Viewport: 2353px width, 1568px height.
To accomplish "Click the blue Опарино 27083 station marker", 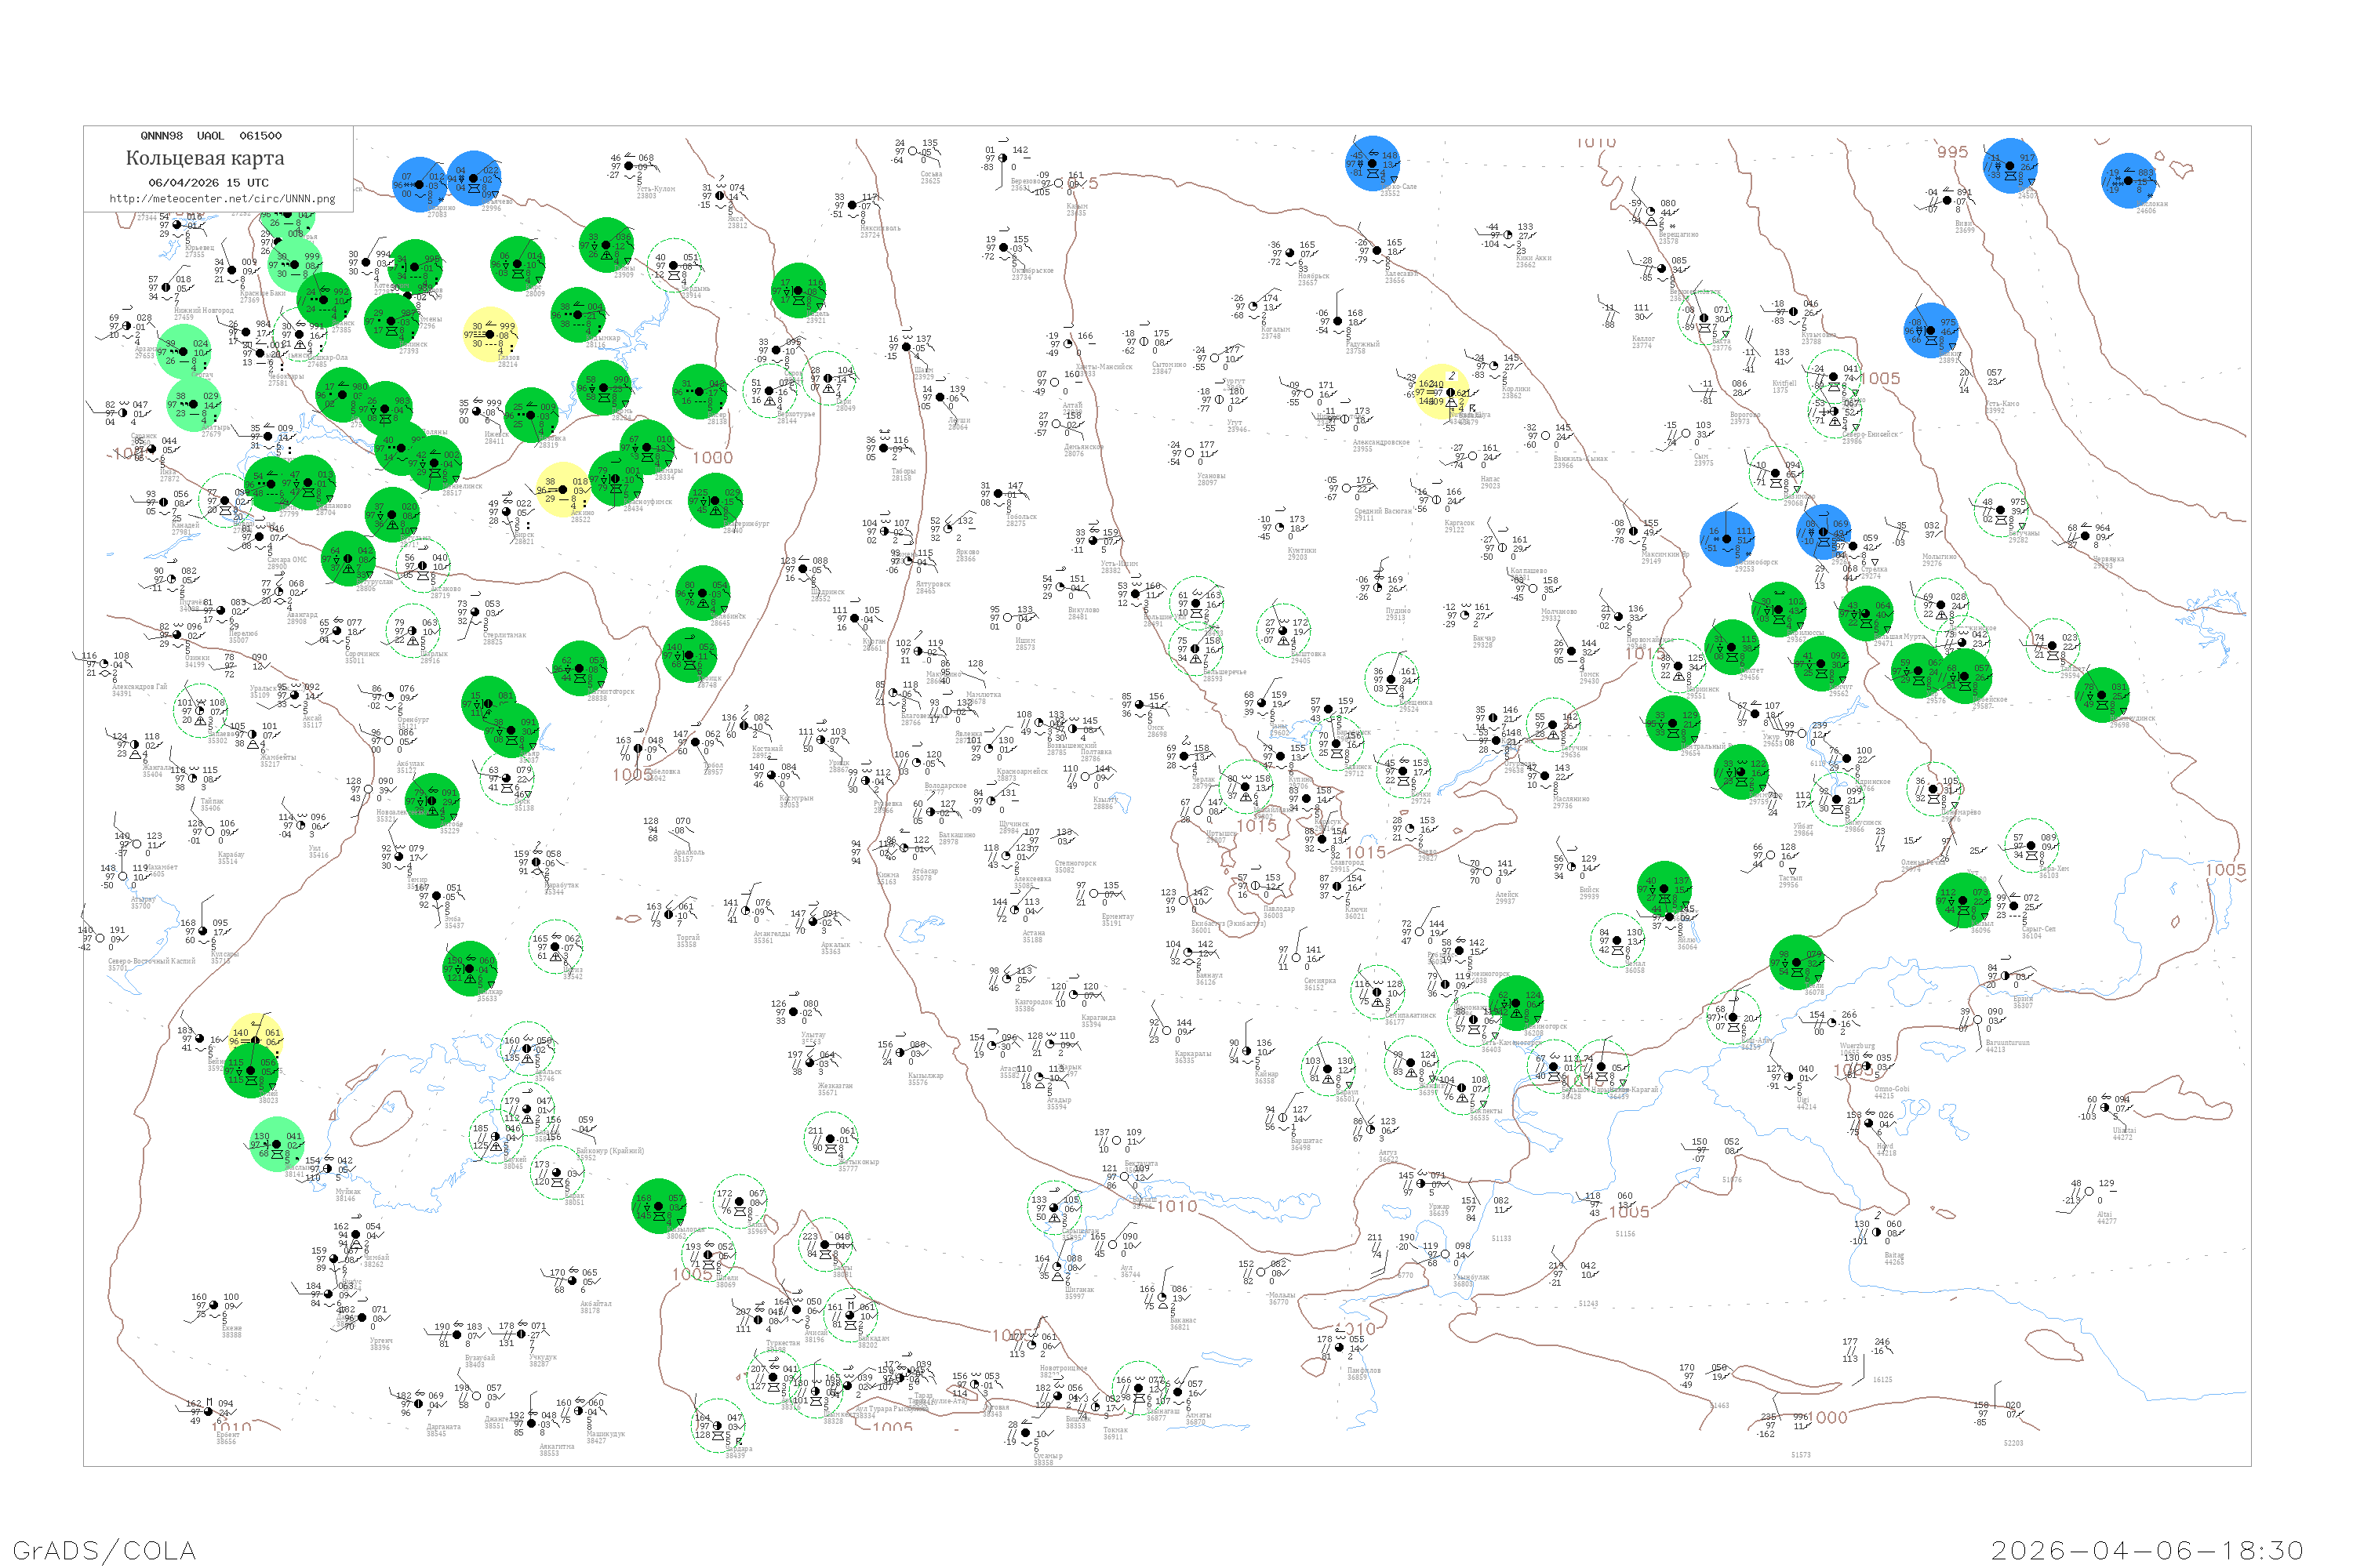I will click(419, 185).
